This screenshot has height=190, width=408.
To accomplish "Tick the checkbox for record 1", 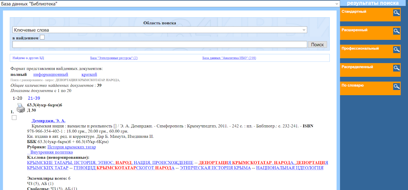I will (14, 118).
